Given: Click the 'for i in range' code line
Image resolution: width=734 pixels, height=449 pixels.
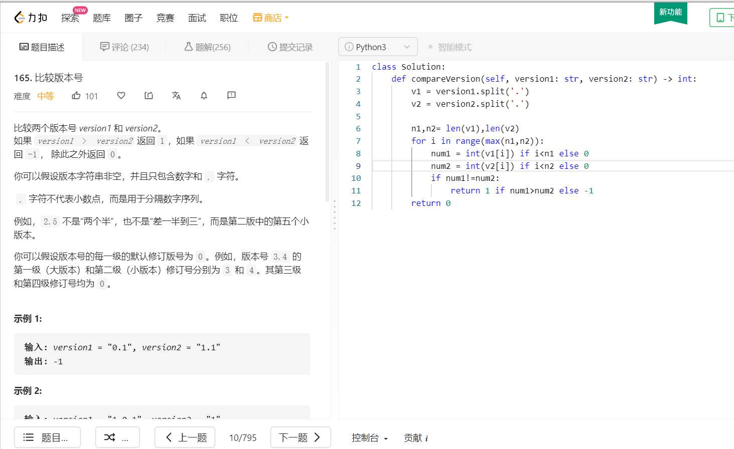Looking at the screenshot, I should (x=478, y=141).
